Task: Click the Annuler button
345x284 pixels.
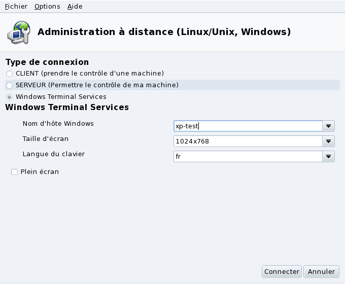Action: pos(322,272)
